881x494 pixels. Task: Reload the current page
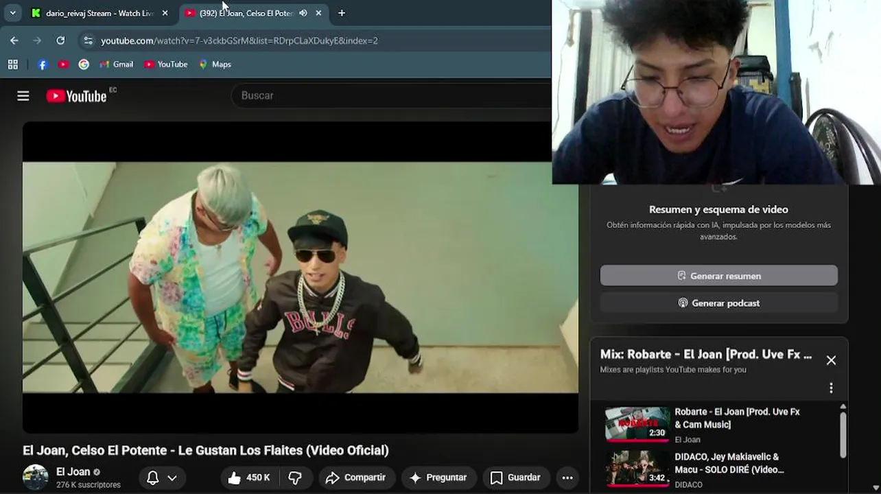[60, 40]
